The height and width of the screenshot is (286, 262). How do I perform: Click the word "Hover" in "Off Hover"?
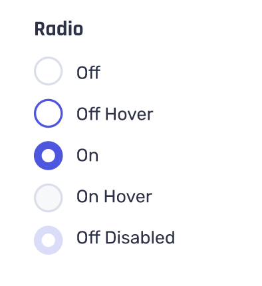tap(129, 114)
